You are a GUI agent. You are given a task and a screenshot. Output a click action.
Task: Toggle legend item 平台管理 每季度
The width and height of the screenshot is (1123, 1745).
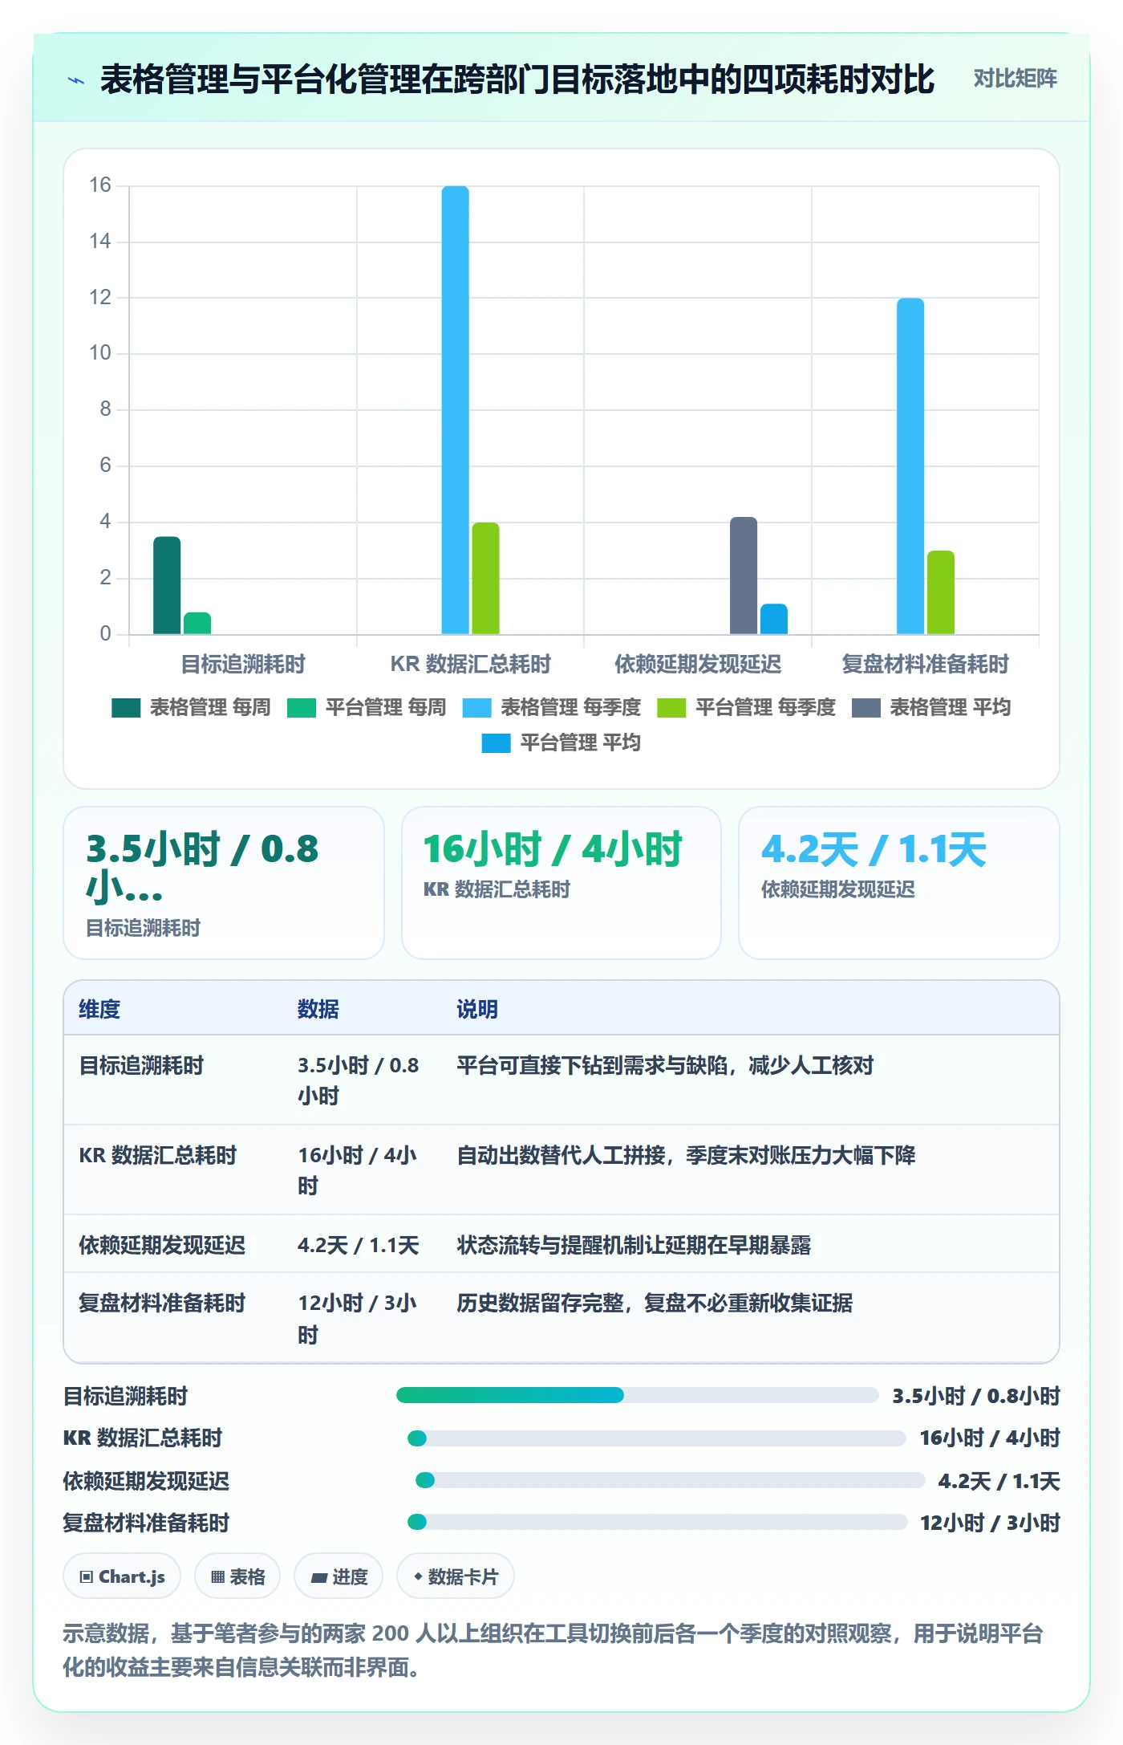[x=747, y=708]
